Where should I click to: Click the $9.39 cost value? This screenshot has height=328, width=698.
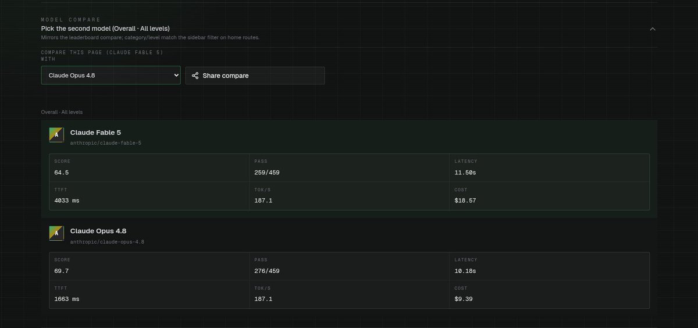(x=464, y=299)
